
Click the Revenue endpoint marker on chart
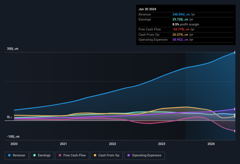[x=235, y=52]
